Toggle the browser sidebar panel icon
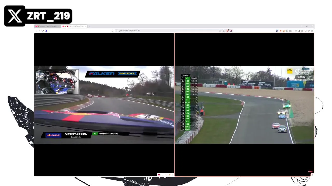Image resolution: width=332 pixels, height=186 pixels. pos(299,31)
